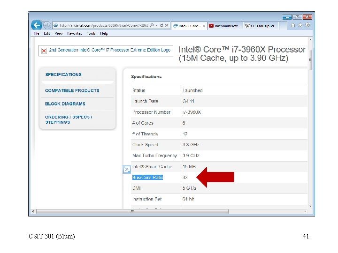Click the broken image icon for the processor logo

tap(44, 51)
